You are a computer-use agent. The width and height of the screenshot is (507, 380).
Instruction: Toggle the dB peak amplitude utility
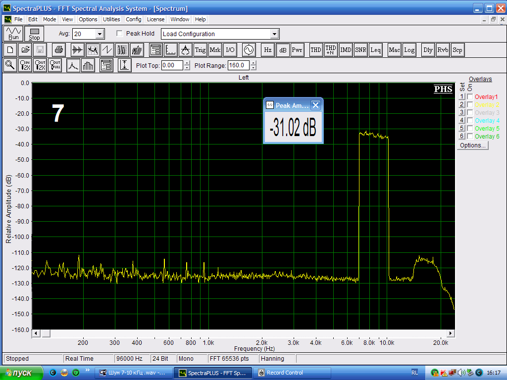pyautogui.click(x=283, y=50)
